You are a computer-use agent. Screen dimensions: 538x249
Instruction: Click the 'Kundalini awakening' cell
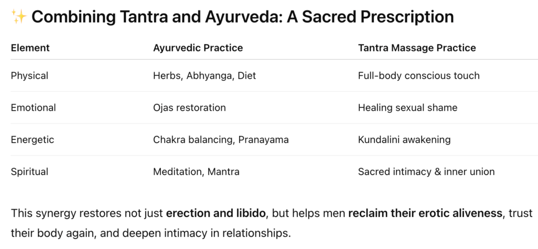[x=404, y=140]
